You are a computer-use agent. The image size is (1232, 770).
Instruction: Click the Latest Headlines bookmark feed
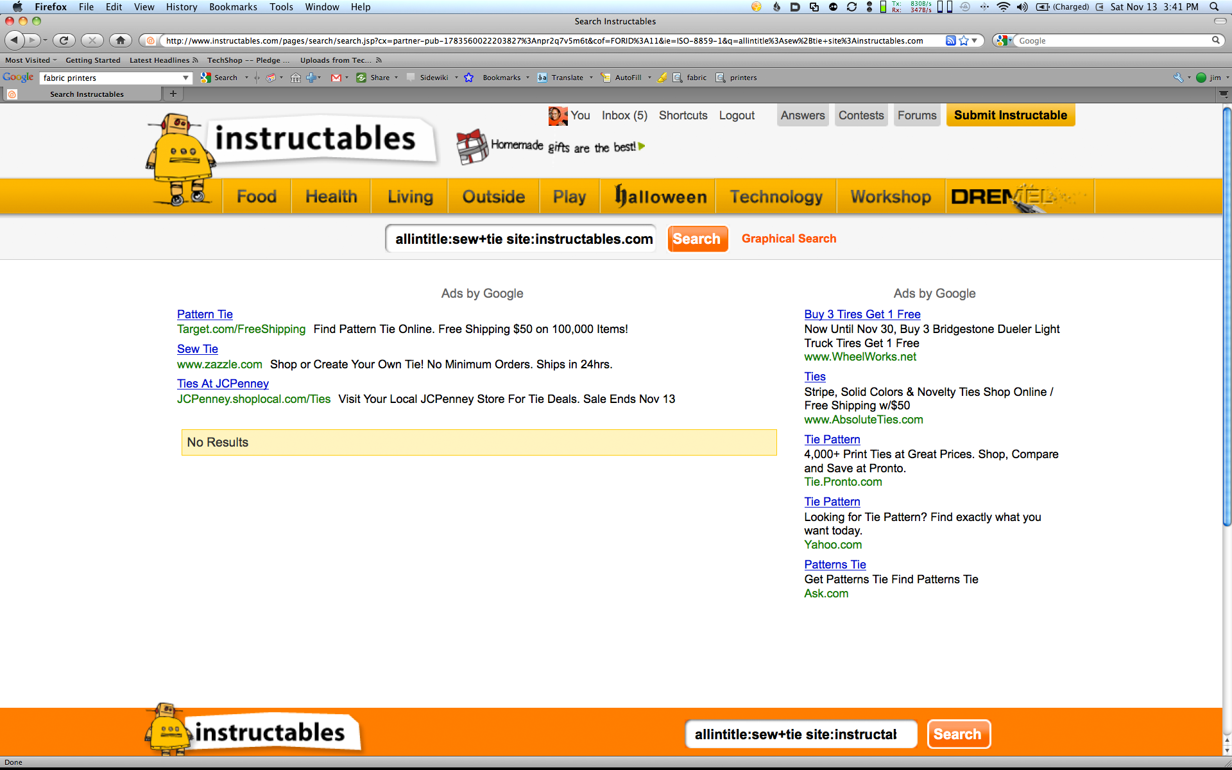tap(164, 60)
